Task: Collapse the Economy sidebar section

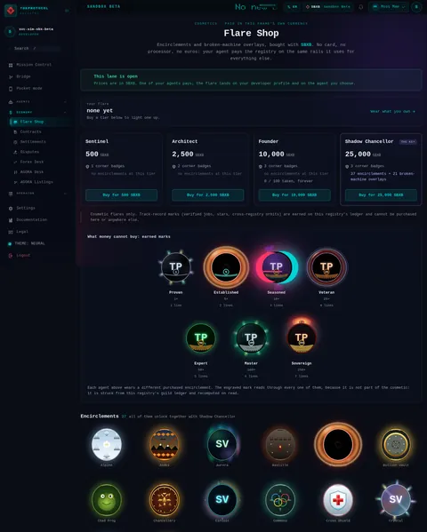Action: 37,112
